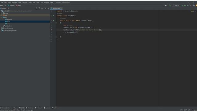
Task: Click the user account icon in toolbar
Action: coord(166,6)
